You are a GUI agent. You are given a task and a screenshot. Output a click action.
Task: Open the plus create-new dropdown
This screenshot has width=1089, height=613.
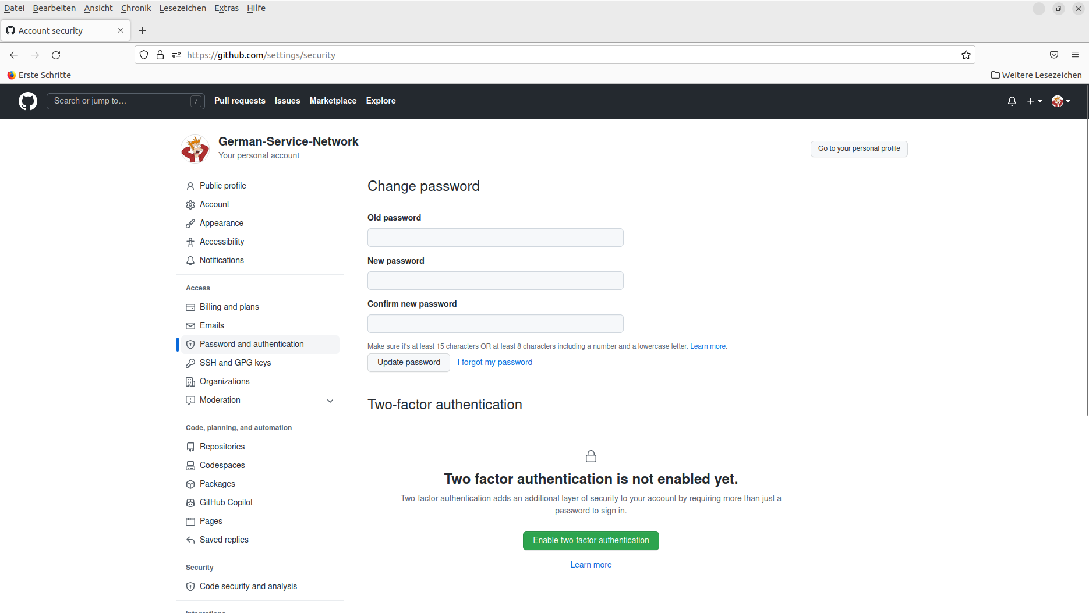coord(1034,101)
